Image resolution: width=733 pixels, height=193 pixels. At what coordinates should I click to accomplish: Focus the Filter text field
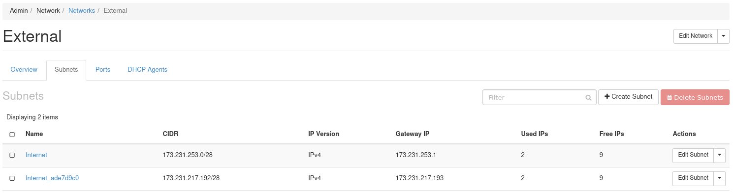pyautogui.click(x=540, y=97)
